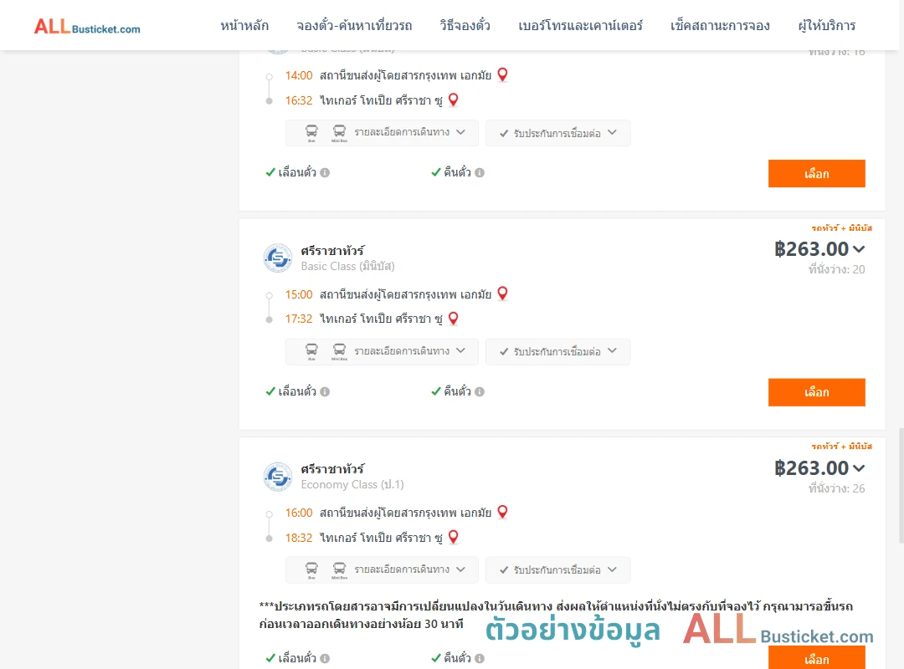Click info icon next to เลื่อนตั๋ว in 16:00 trip
The height and width of the screenshot is (669, 904).
pyautogui.click(x=325, y=658)
